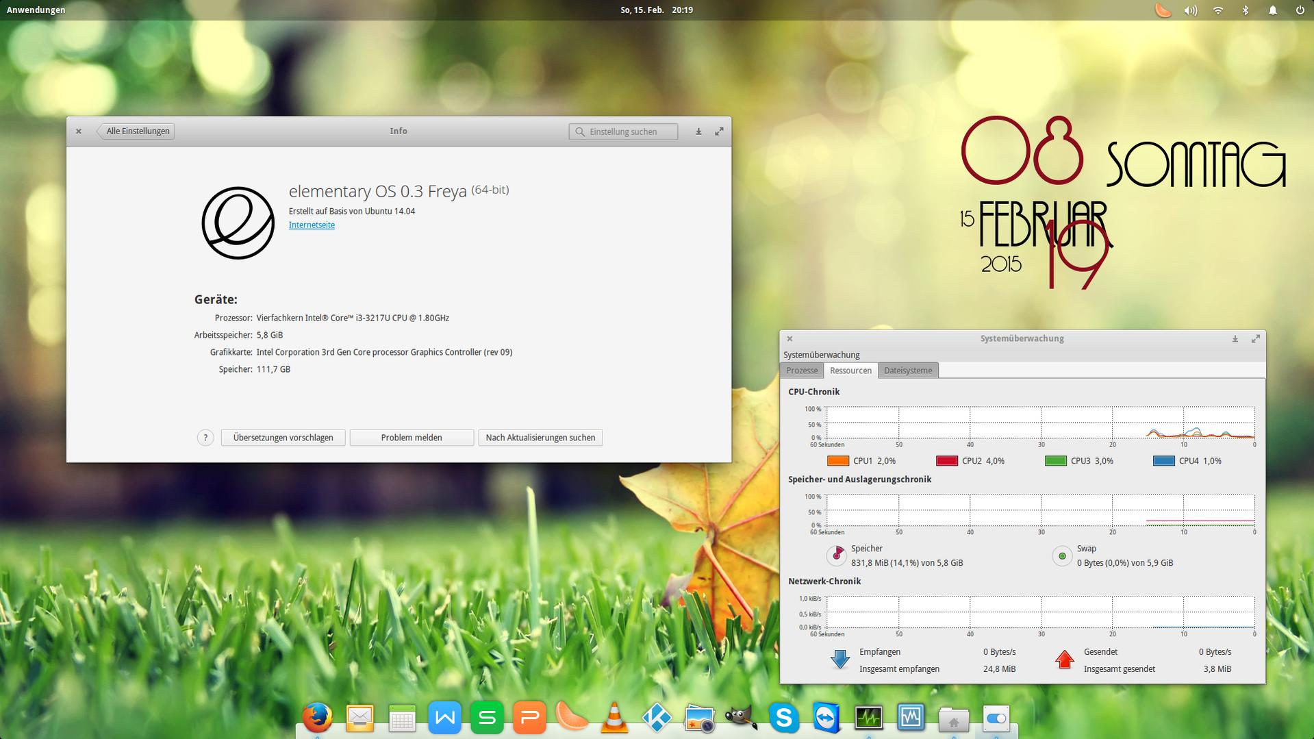1314x739 pixels.
Task: Open the Internetseite link
Action: point(312,225)
